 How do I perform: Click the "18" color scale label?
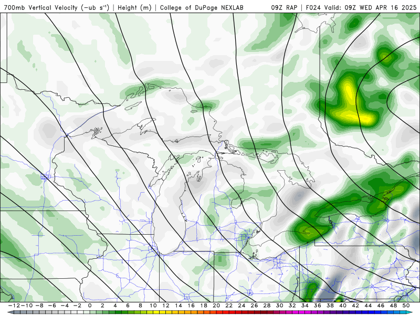[204, 306]
